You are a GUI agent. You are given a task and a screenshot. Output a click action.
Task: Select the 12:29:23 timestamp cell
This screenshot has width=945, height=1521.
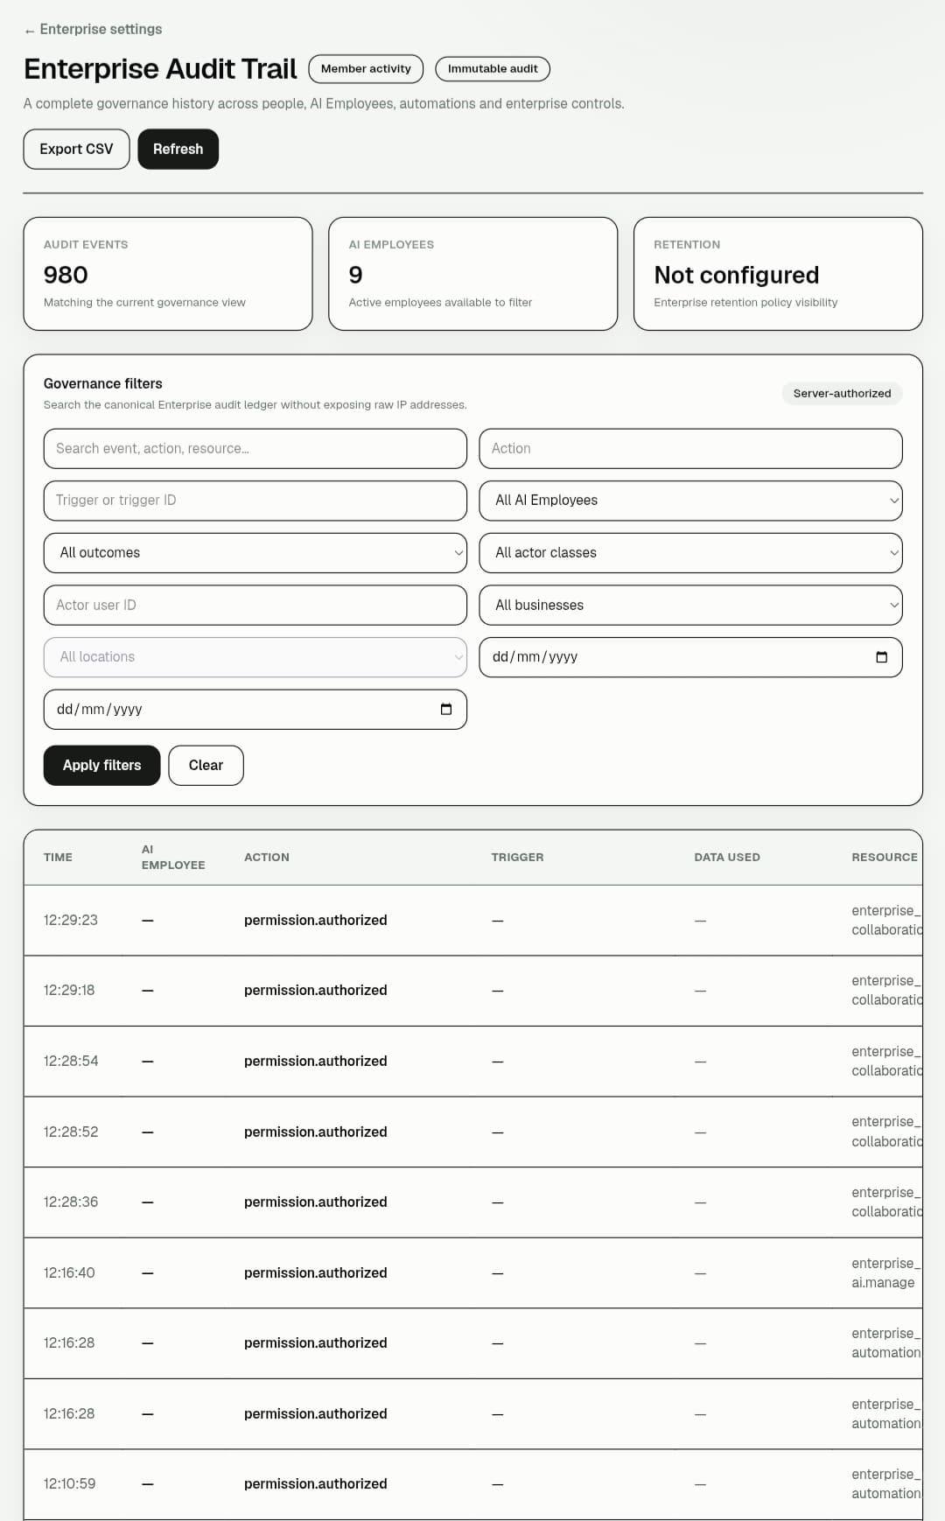[71, 920]
